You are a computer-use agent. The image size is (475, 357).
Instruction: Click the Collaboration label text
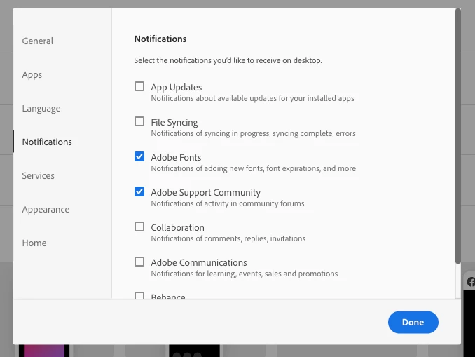coord(177,227)
